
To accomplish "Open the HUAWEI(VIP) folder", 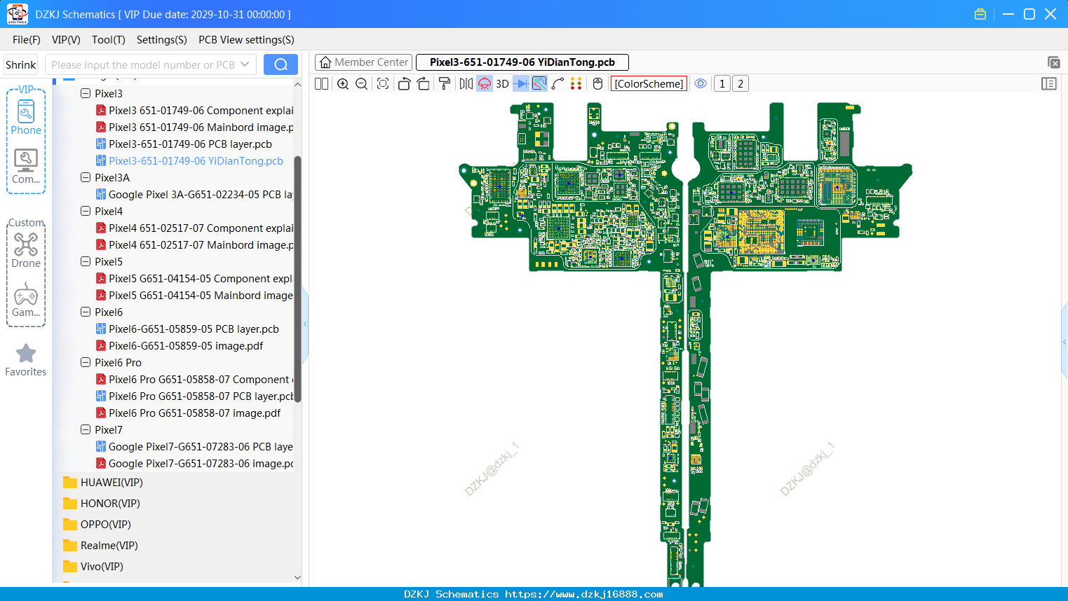I will tap(103, 482).
